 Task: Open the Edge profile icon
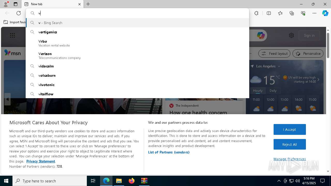point(6,4)
